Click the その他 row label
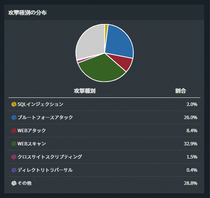The image size is (210, 198). [24, 183]
